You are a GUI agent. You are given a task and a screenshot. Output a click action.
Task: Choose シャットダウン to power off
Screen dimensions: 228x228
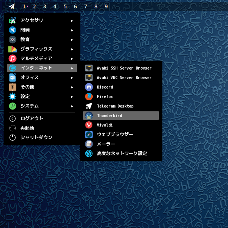[x=36, y=138]
